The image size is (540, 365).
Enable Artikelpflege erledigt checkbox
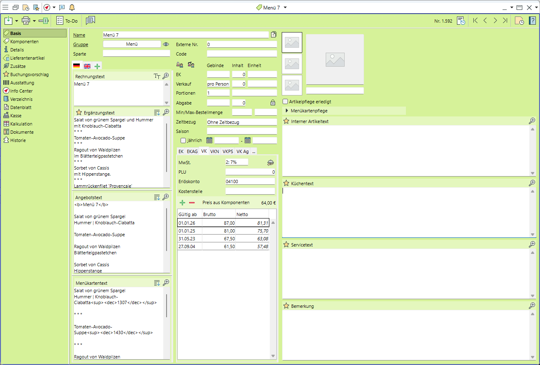[x=285, y=102]
